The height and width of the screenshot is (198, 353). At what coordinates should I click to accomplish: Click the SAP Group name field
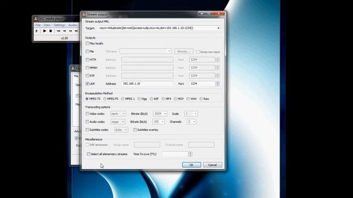click(147, 145)
